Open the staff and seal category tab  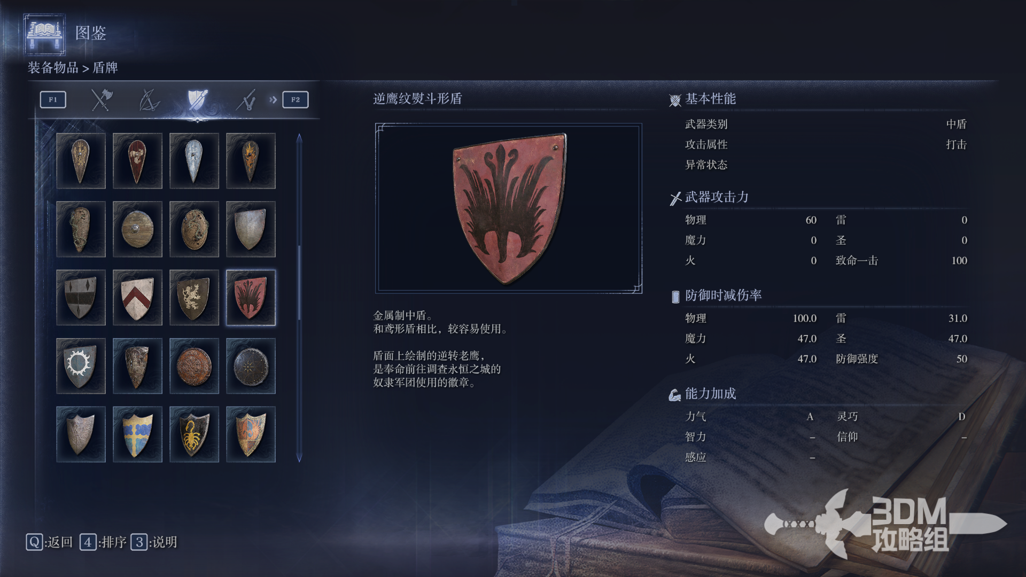pyautogui.click(x=246, y=100)
